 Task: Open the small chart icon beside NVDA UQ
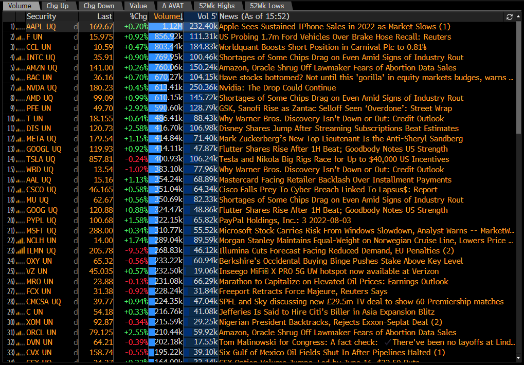click(x=21, y=88)
